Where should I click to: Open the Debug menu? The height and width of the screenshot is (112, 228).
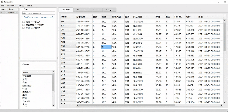[x=29, y=6]
